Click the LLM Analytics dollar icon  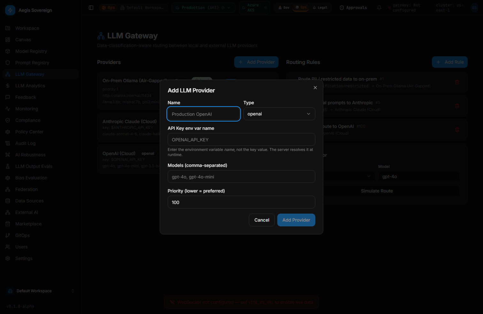click(x=8, y=86)
